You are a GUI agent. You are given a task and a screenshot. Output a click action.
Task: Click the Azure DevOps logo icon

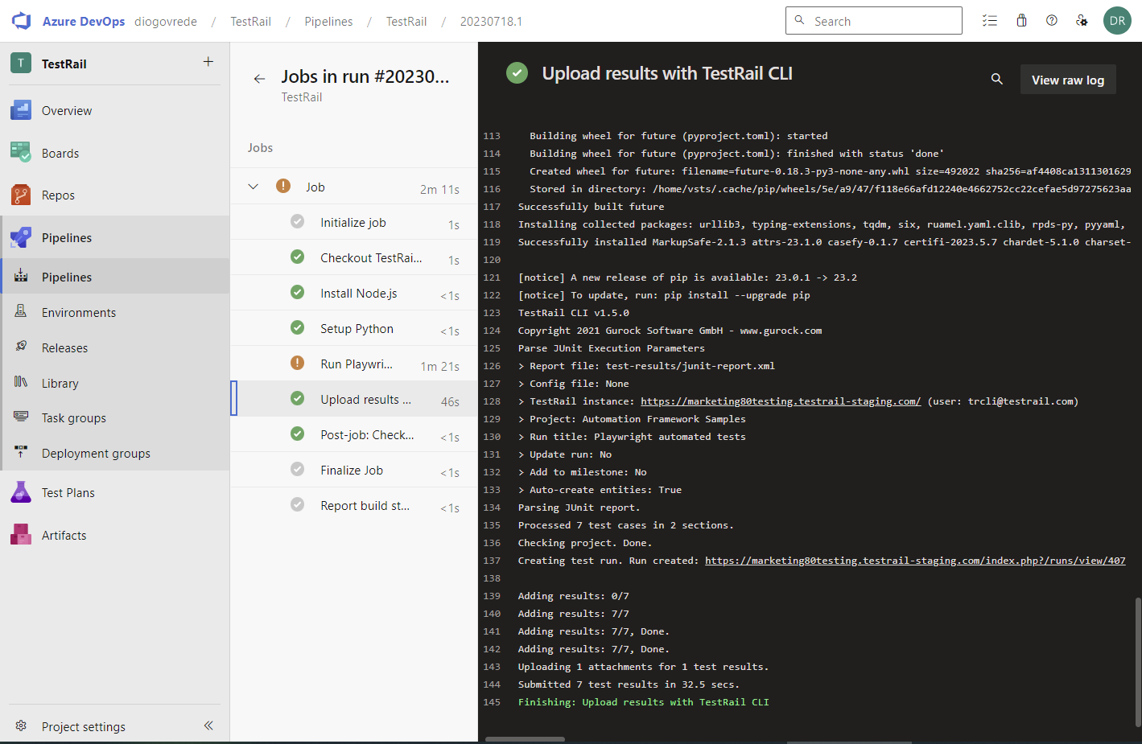tap(22, 21)
